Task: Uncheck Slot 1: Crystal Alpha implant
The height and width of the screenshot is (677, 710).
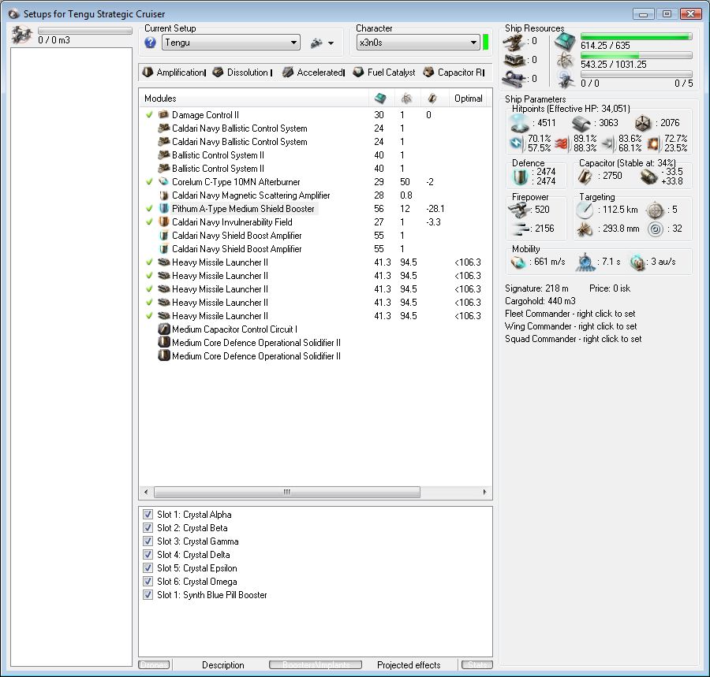Action: [148, 514]
